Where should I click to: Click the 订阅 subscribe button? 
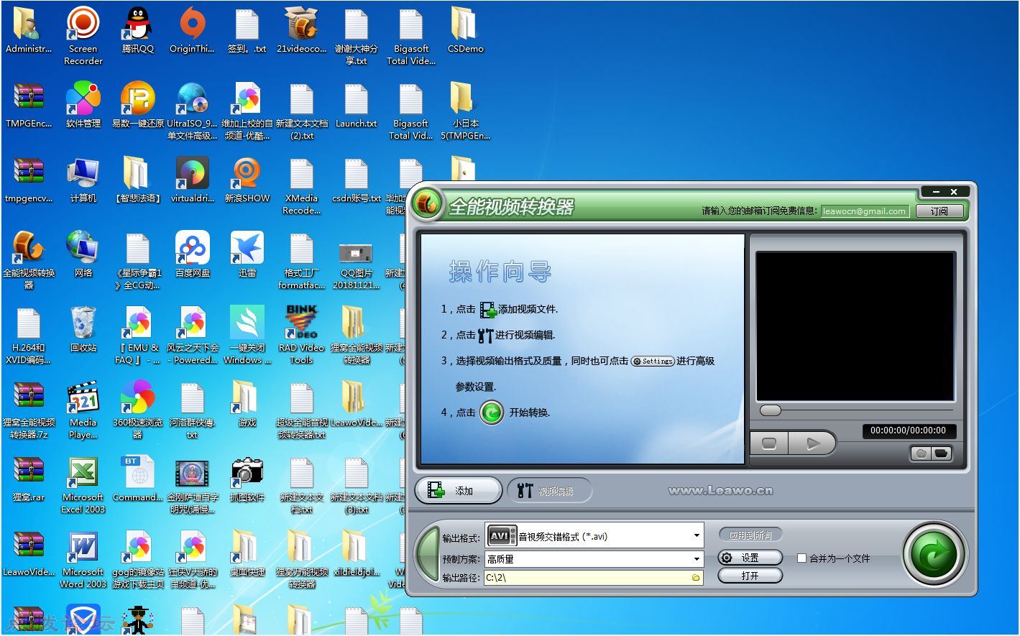939,211
